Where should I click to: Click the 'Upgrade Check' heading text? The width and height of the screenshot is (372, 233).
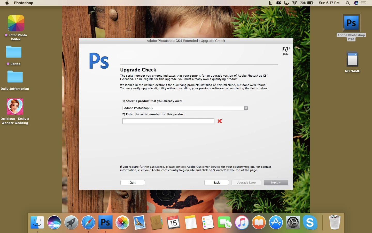(138, 70)
